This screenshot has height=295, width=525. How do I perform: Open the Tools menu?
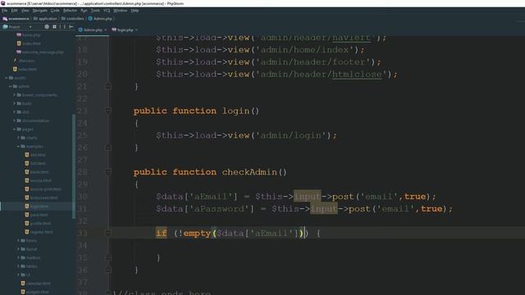95,11
